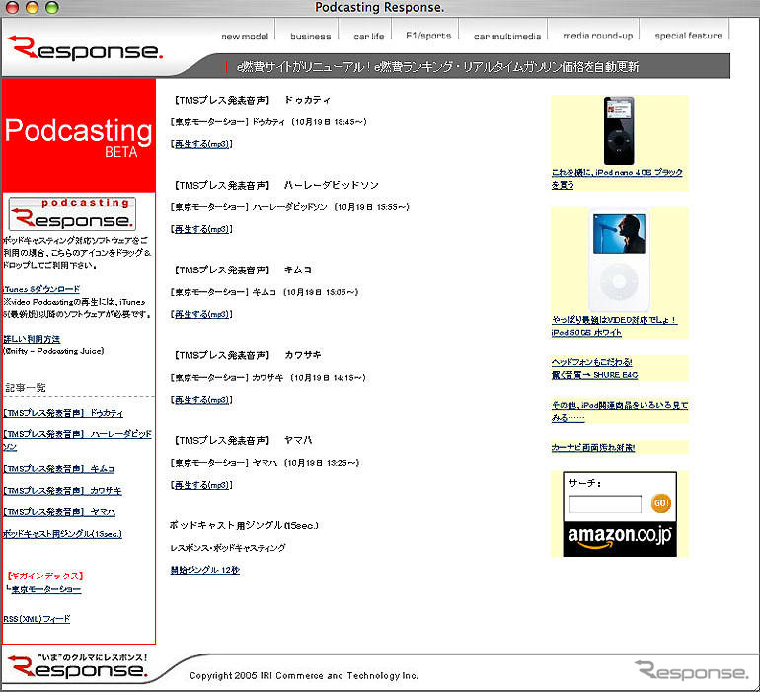Switch to the car multimedia tab
The width and height of the screenshot is (760, 692).
507,37
